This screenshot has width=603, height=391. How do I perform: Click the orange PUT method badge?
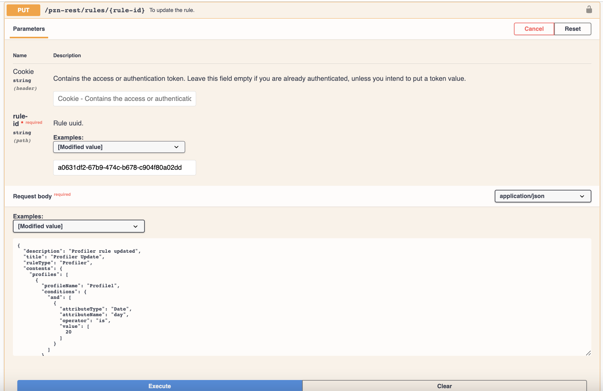tap(23, 10)
